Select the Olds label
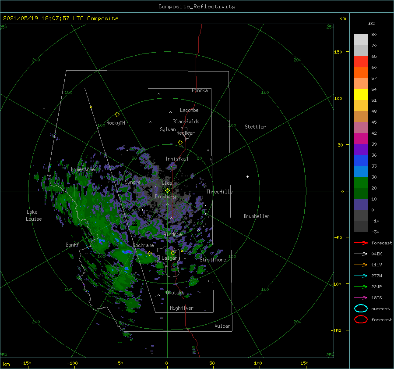This screenshot has height=369, width=394. point(167,183)
